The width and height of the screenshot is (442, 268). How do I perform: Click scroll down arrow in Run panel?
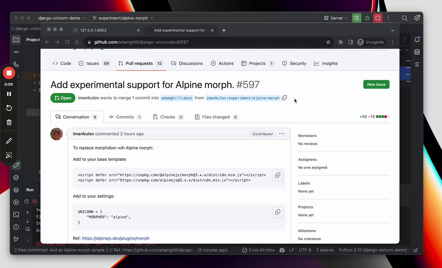28,221
